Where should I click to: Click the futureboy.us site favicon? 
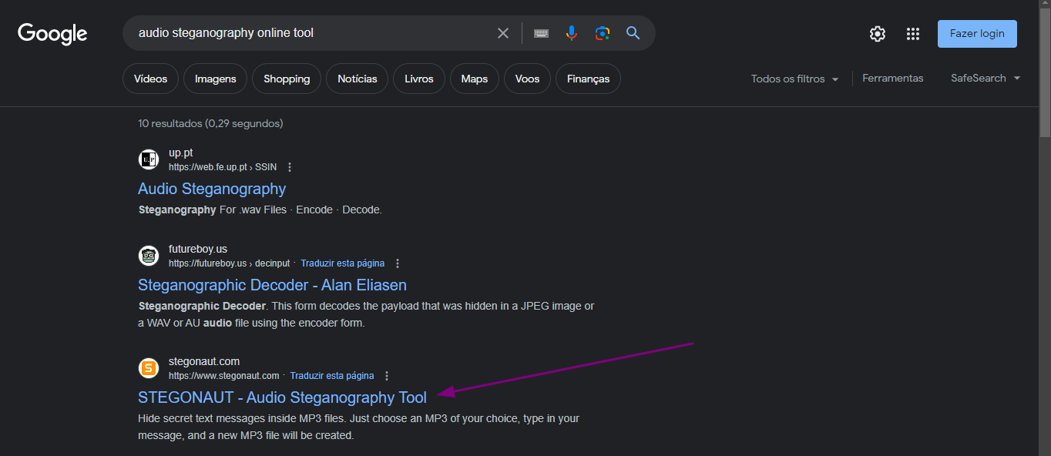[149, 256]
